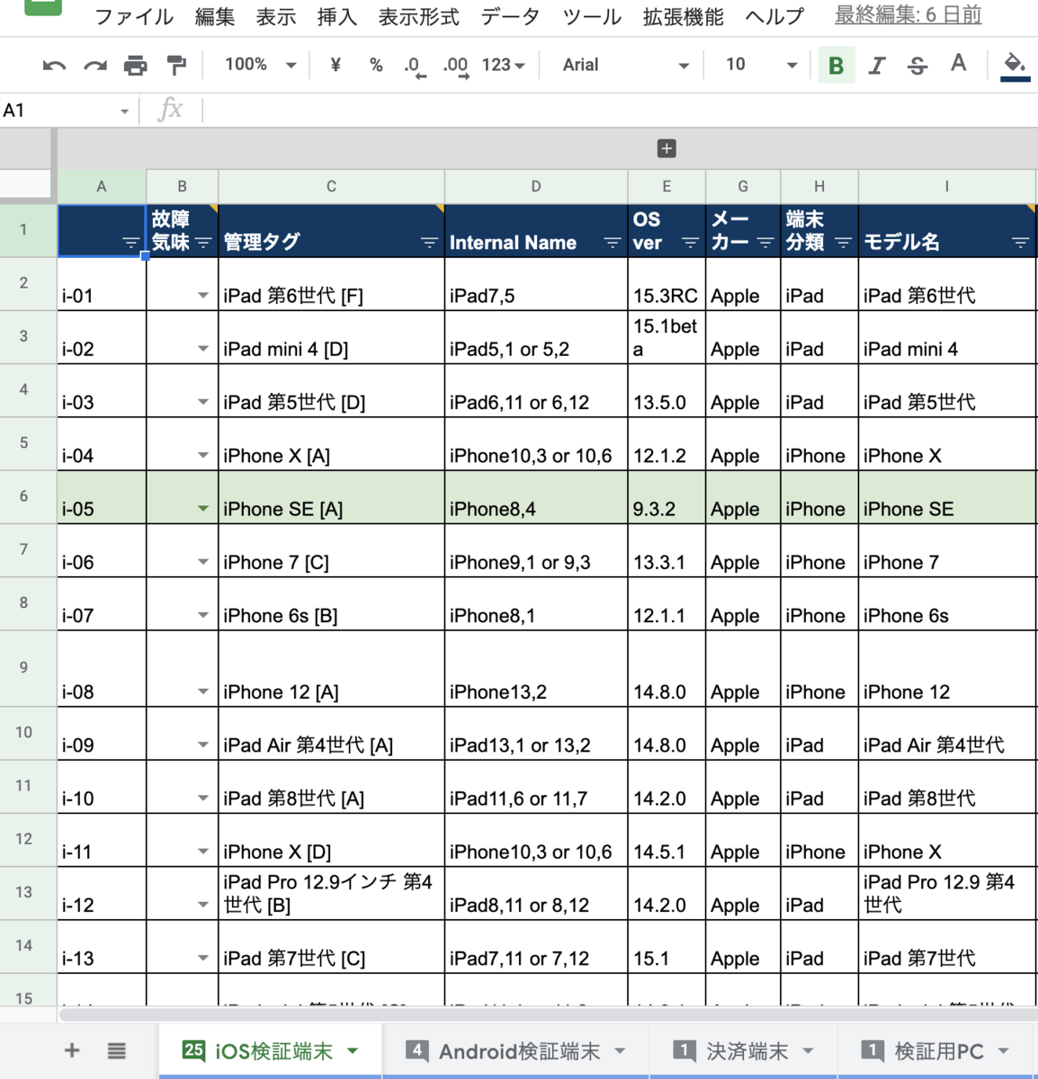1038x1079 pixels.
Task: Open the font size 10 dropdown
Action: tap(761, 65)
